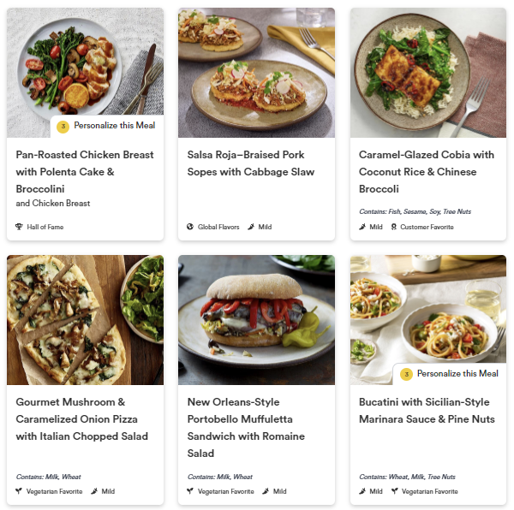Image resolution: width=514 pixels, height=510 pixels.
Task: Open Gourmet Mushroom & Caramelized Onion Pizza title
Action: (82, 418)
